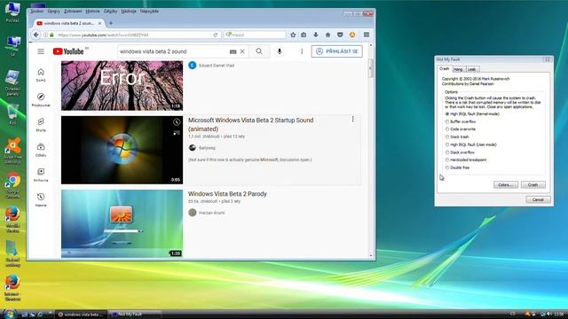The image size is (568, 319).
Task: Open Home in YouTube sidebar
Action: click(41, 74)
